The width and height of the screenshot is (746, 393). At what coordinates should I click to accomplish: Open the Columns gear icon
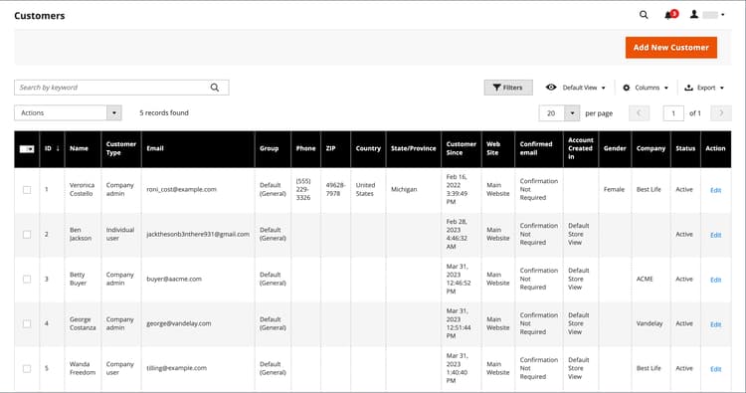tap(626, 88)
